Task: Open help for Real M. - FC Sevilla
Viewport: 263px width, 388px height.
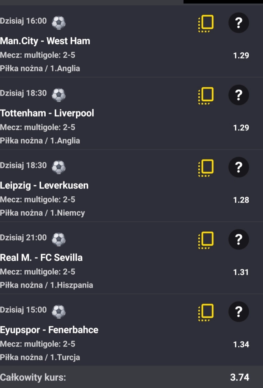Action: click(x=239, y=240)
